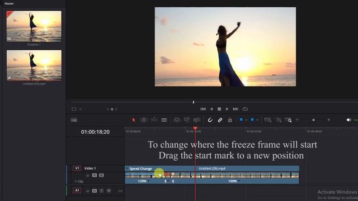Zoom out timeline with minus button
The image size is (358, 201).
[297, 119]
